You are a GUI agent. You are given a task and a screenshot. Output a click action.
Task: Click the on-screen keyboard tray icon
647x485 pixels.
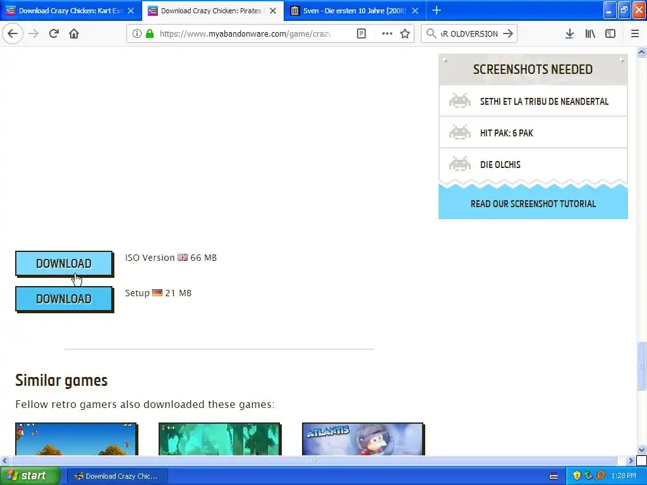coord(553,476)
